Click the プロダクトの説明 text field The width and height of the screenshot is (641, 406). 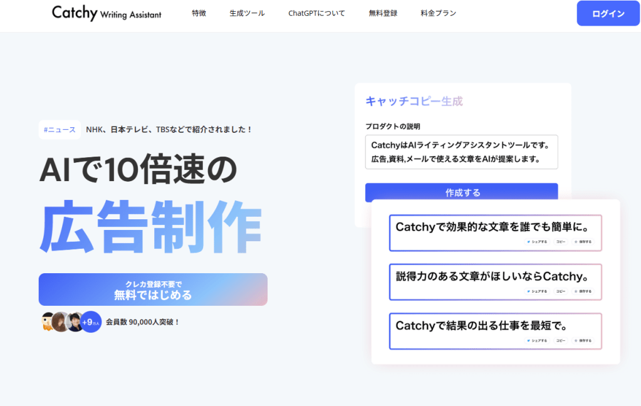(462, 152)
